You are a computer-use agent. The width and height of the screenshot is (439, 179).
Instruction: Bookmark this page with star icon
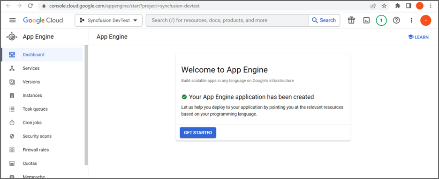point(384,6)
